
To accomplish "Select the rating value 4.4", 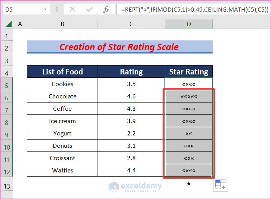I will (131, 170).
